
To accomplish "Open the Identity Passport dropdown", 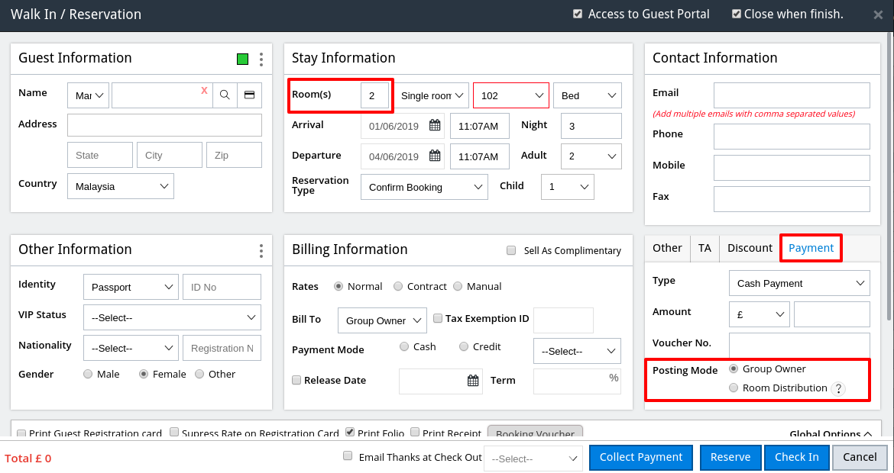I will click(131, 287).
